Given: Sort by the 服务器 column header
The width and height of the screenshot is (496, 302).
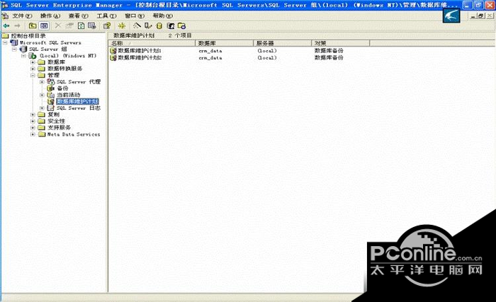Looking at the screenshot, I should tap(282, 43).
